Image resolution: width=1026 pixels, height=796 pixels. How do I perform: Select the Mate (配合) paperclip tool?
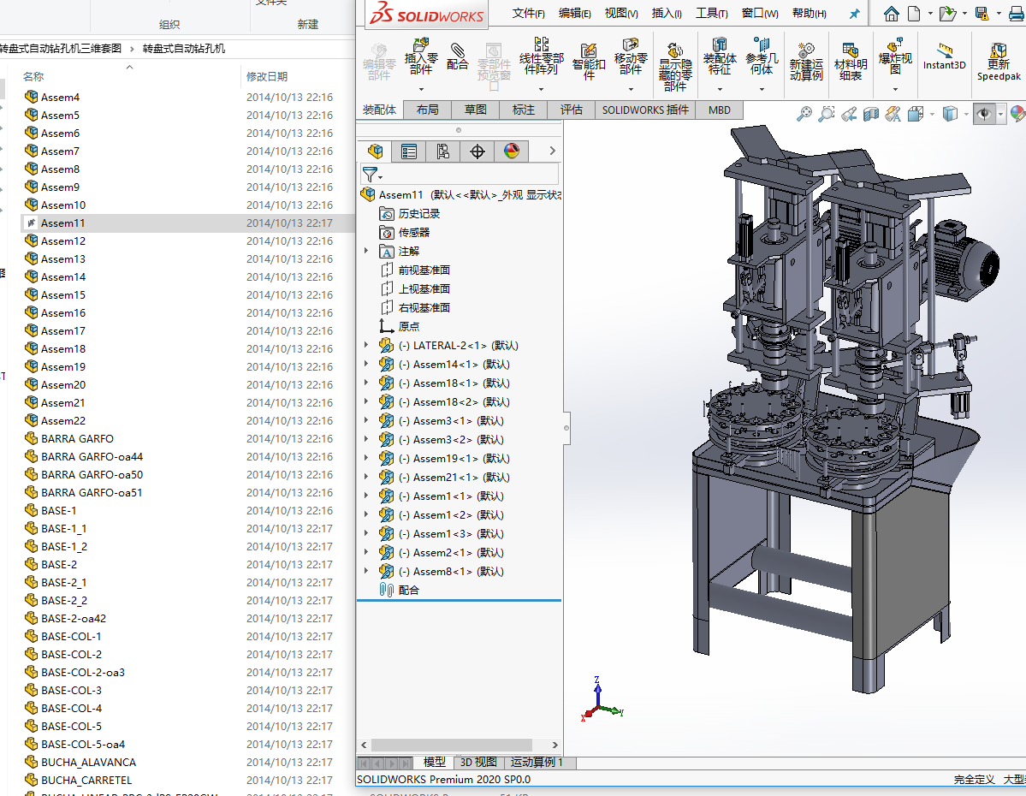click(458, 51)
